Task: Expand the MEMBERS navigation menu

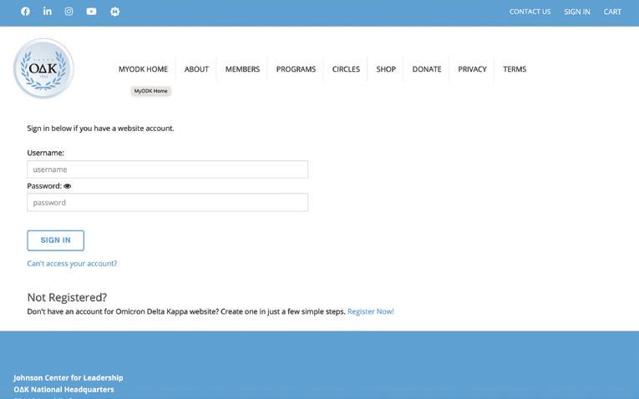Action: (242, 69)
